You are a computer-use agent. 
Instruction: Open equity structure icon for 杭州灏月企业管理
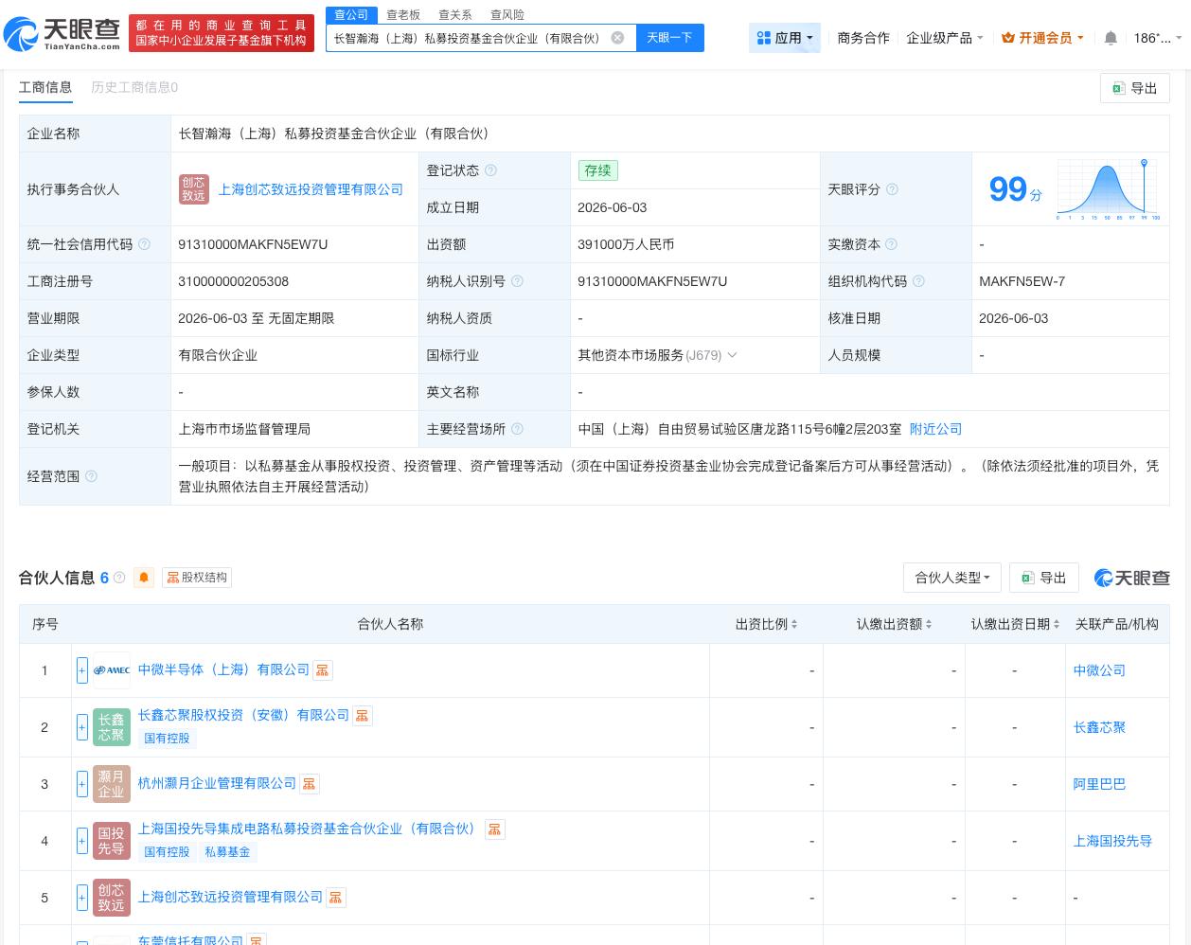click(309, 784)
